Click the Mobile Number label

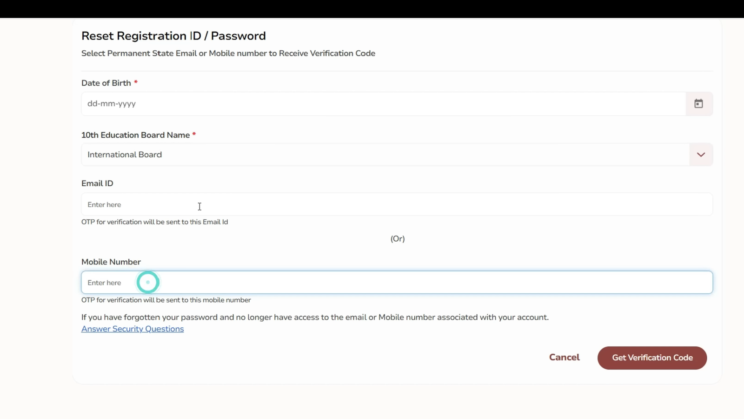click(111, 262)
